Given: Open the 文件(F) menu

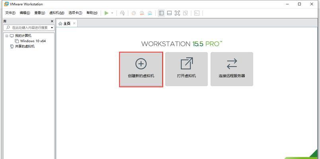Looking at the screenshot, I should click(10, 13).
